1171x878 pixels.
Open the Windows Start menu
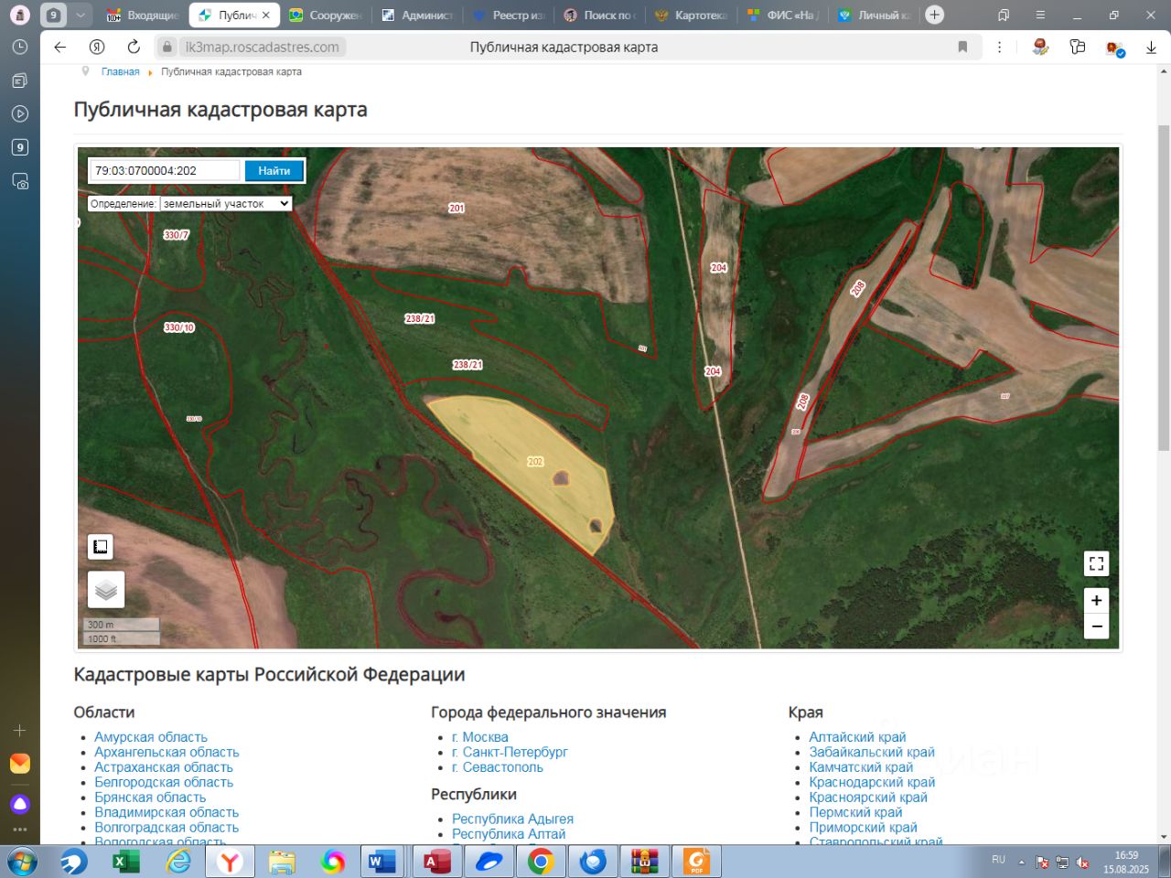coord(20,862)
